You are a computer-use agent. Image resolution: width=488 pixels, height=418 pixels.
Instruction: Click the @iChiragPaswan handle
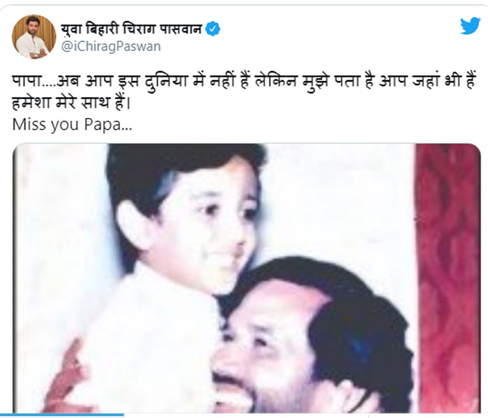[x=111, y=47]
